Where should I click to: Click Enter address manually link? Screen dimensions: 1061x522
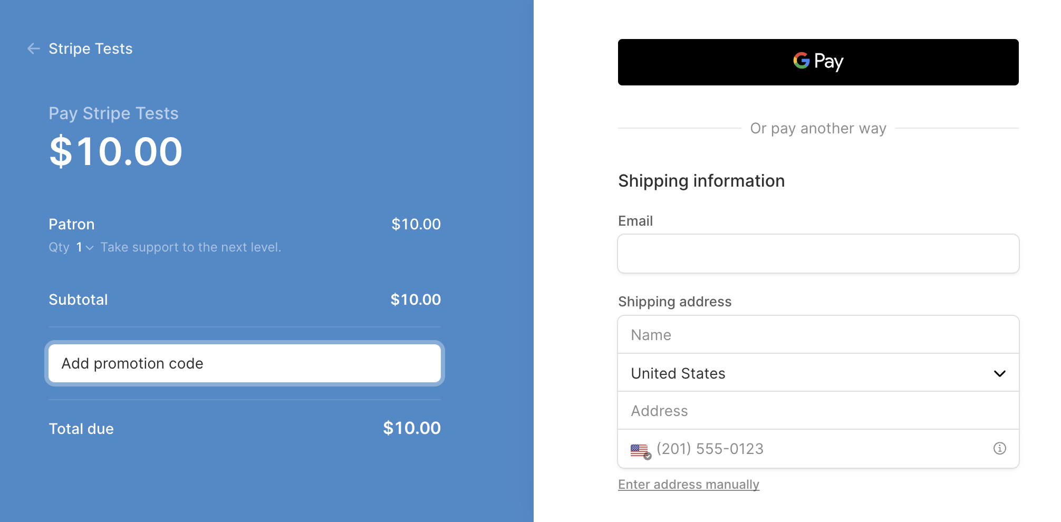(688, 485)
